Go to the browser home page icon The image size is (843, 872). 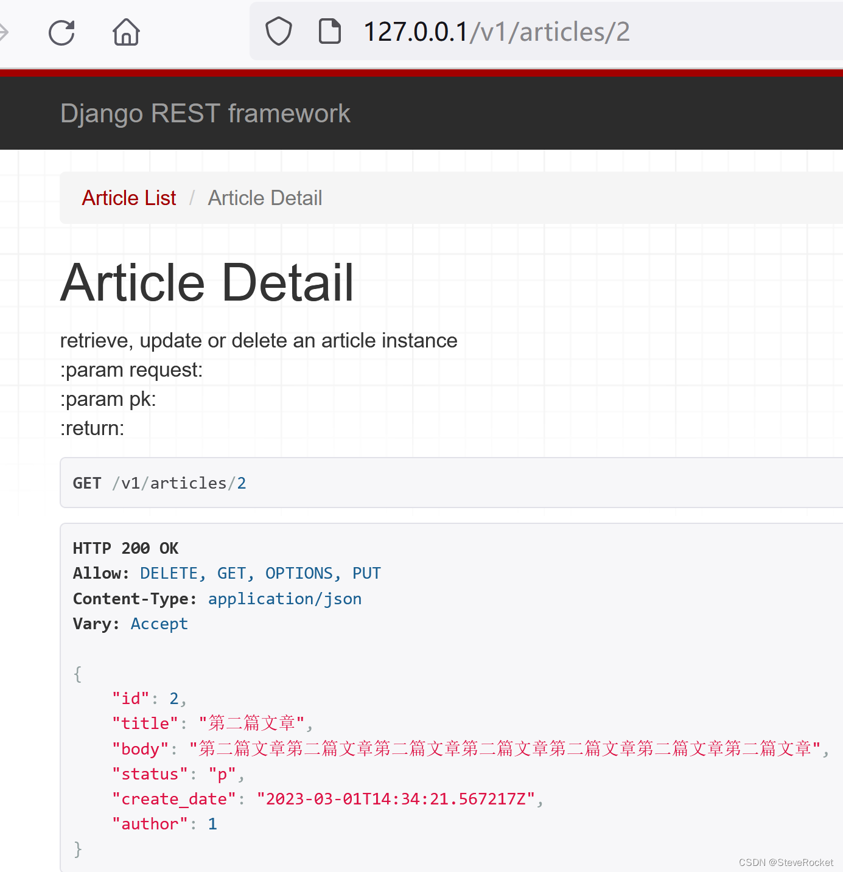click(126, 32)
